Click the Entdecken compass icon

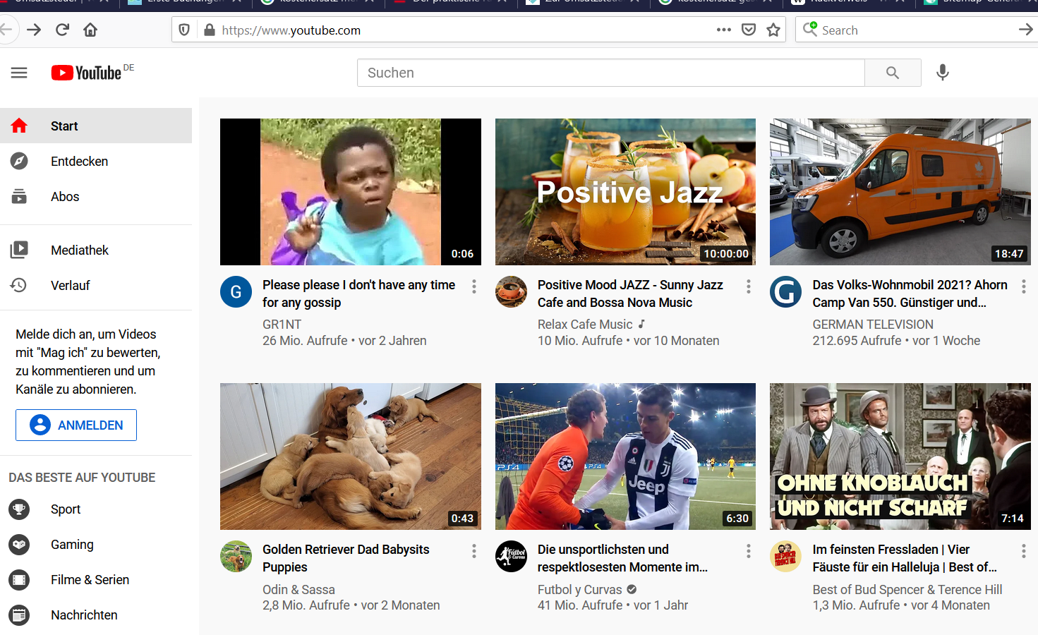click(x=19, y=161)
